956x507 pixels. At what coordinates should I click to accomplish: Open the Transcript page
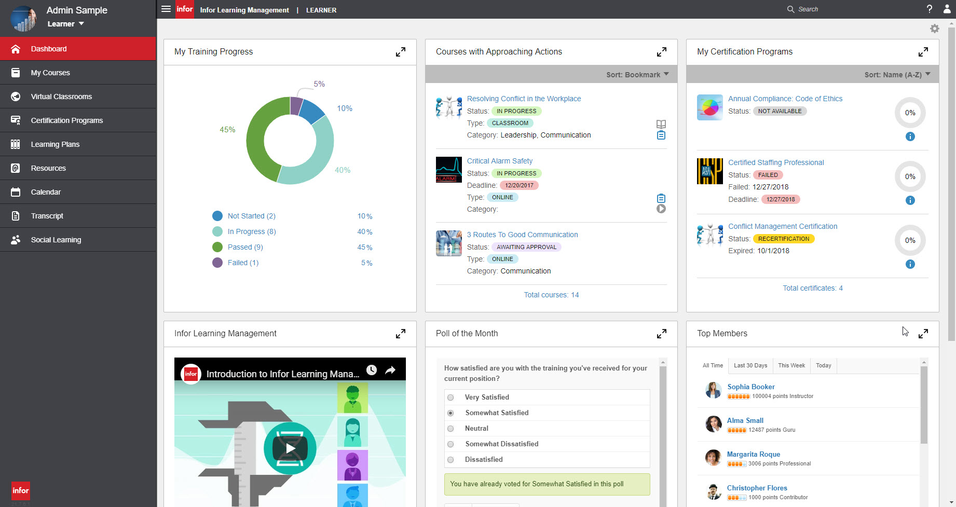pos(47,215)
